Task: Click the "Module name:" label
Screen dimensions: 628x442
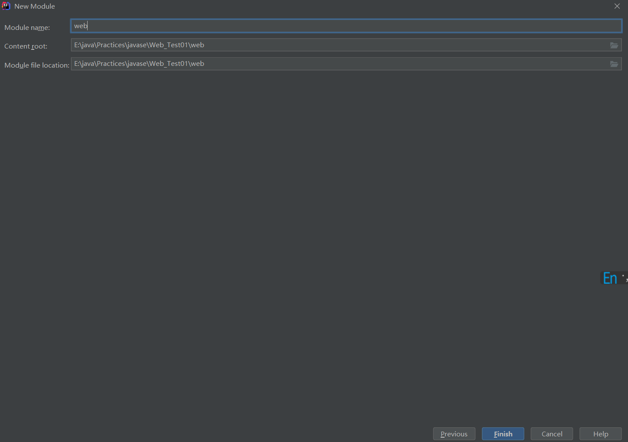Action: click(x=27, y=28)
